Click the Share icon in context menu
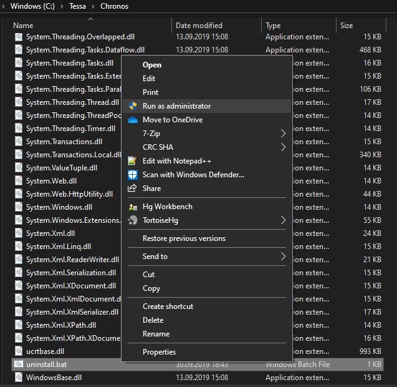 (x=132, y=189)
